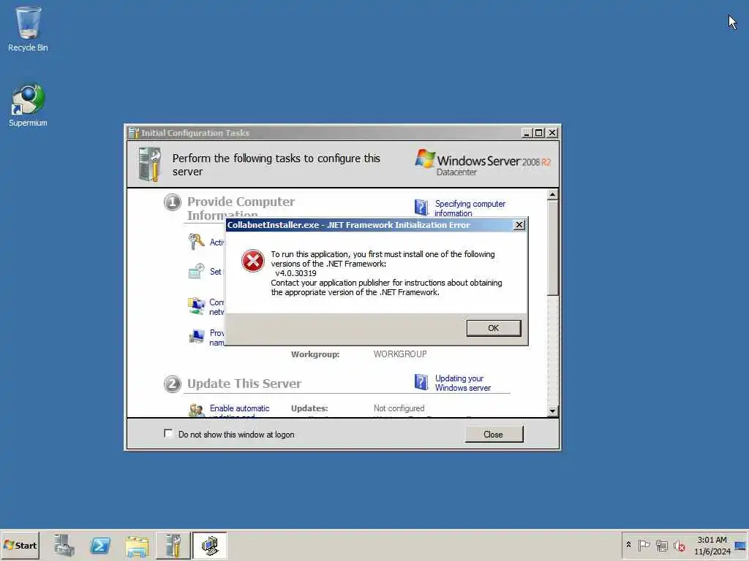Click the muted volume tray icon

[679, 545]
